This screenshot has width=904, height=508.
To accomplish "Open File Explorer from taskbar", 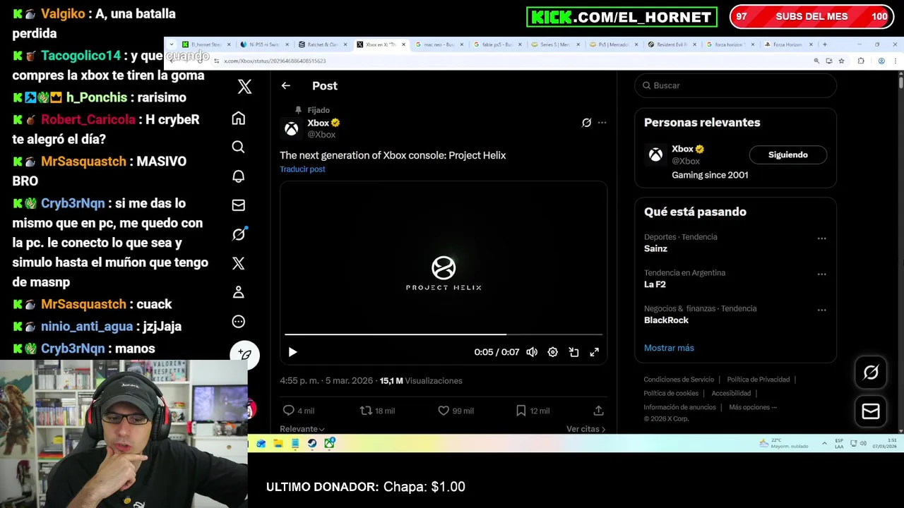I will [x=278, y=443].
